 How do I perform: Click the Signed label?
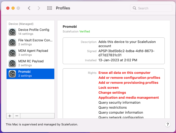tap(92, 51)
